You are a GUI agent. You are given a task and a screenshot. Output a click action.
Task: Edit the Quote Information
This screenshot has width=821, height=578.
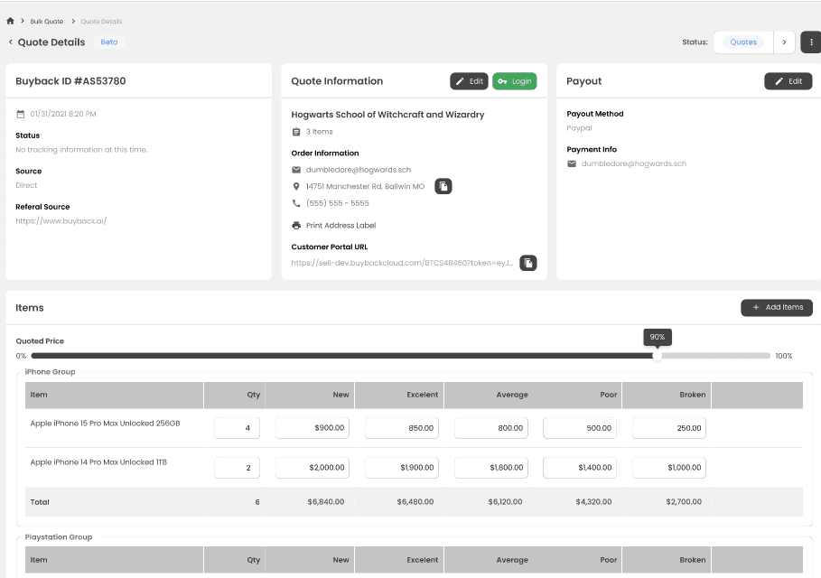(x=469, y=81)
